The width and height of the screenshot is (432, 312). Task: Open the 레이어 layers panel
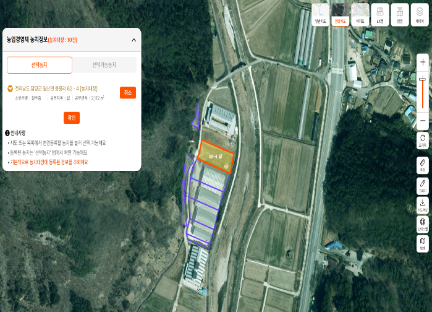pos(420,15)
